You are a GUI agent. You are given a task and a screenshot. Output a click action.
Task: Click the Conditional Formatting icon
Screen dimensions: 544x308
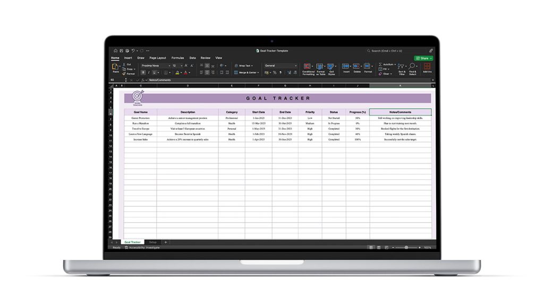[308, 67]
